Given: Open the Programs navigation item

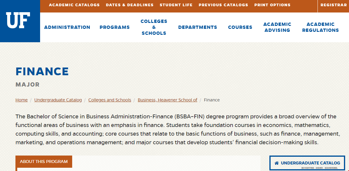Looking at the screenshot, I should (115, 27).
